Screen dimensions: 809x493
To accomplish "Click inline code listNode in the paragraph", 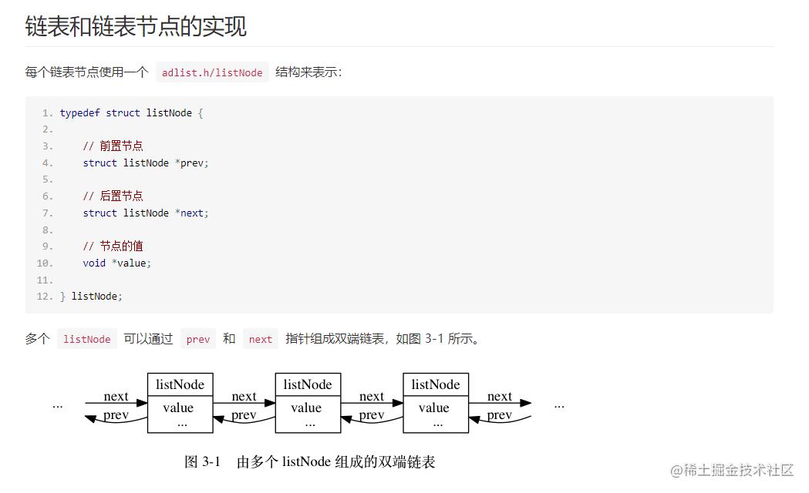I will point(86,339).
